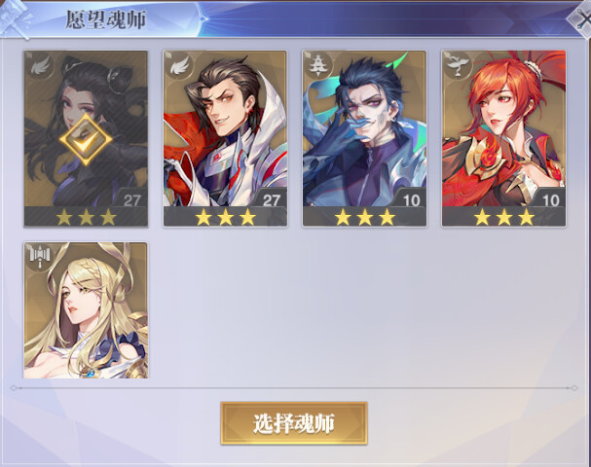Click the divider line above 选择魂师 button
591x467 pixels.
(294, 388)
